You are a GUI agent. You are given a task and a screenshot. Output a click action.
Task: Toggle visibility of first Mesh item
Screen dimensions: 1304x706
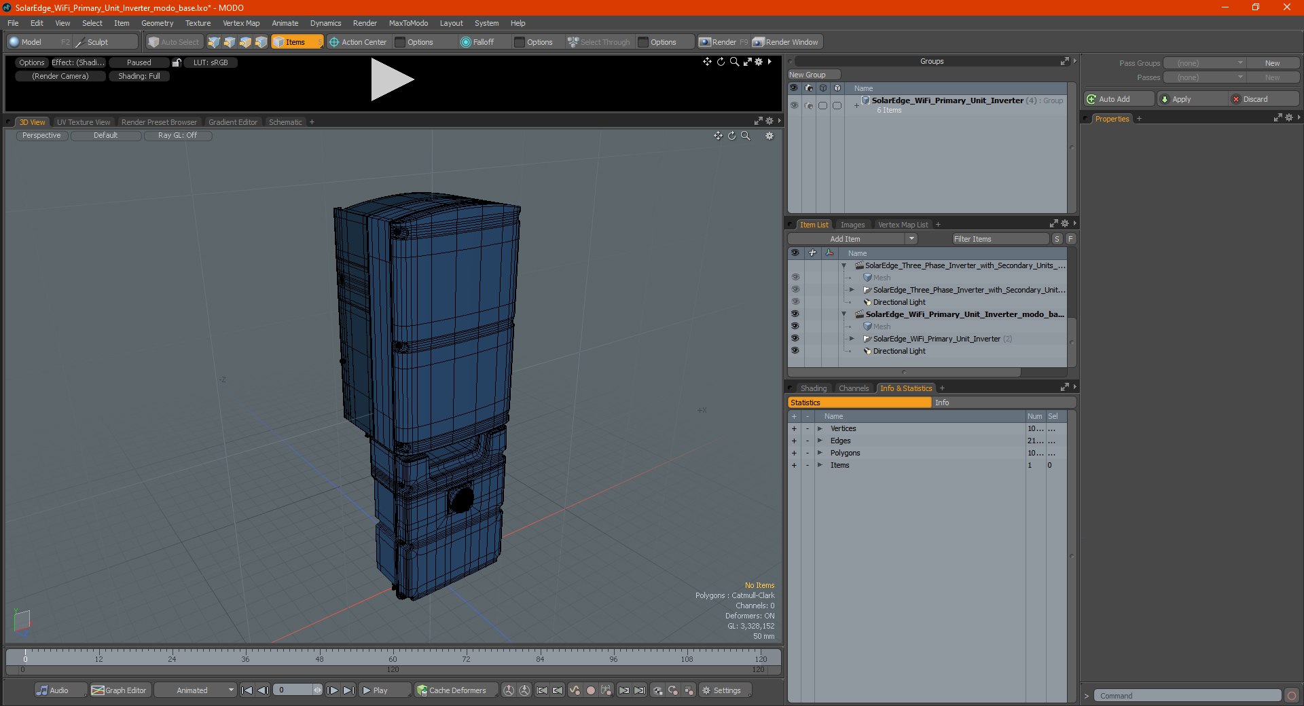[795, 278]
